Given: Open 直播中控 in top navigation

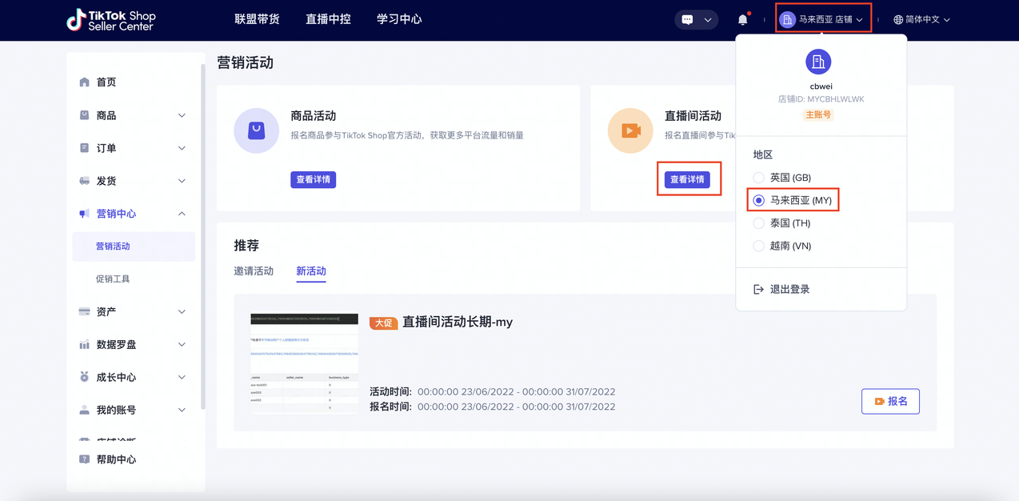Looking at the screenshot, I should (328, 19).
